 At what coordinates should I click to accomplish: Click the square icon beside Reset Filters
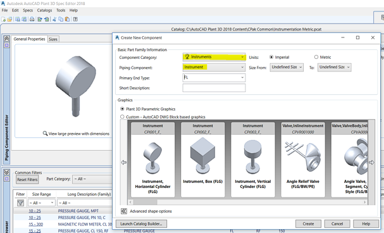coord(6,179)
